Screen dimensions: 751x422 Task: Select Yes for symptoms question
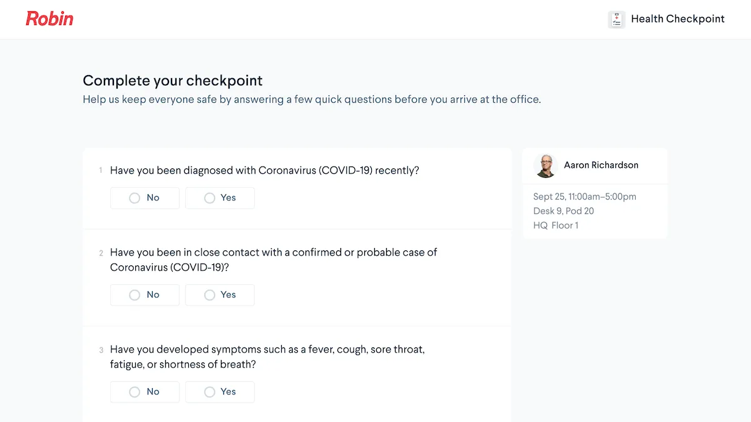pyautogui.click(x=220, y=392)
